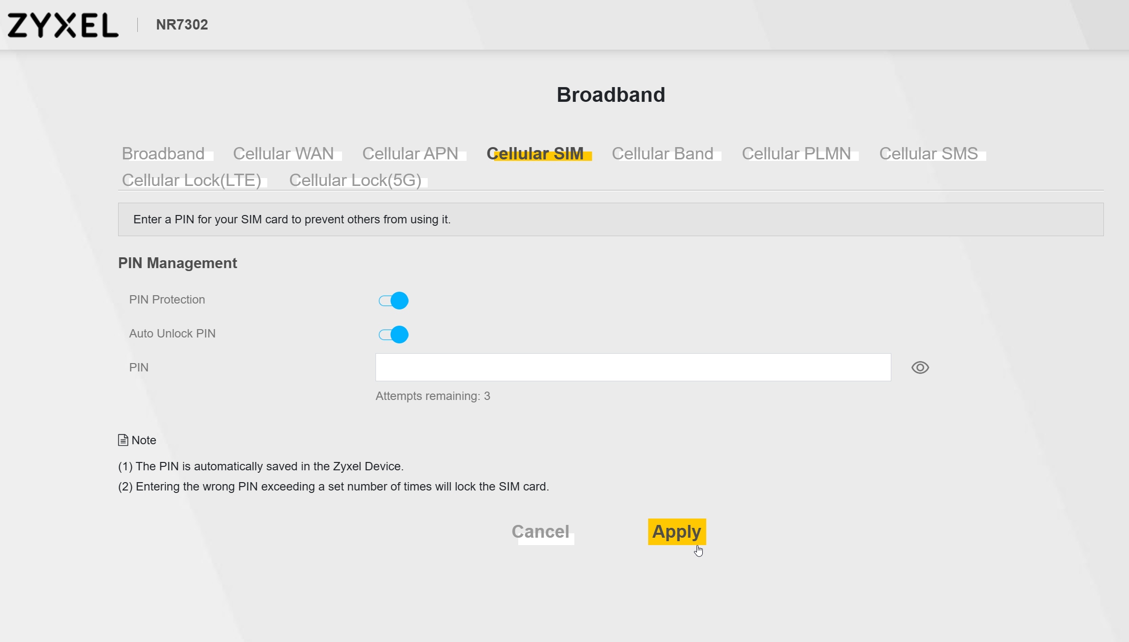Open the Cellular Lock(5G) tab
The image size is (1129, 642).
click(355, 180)
